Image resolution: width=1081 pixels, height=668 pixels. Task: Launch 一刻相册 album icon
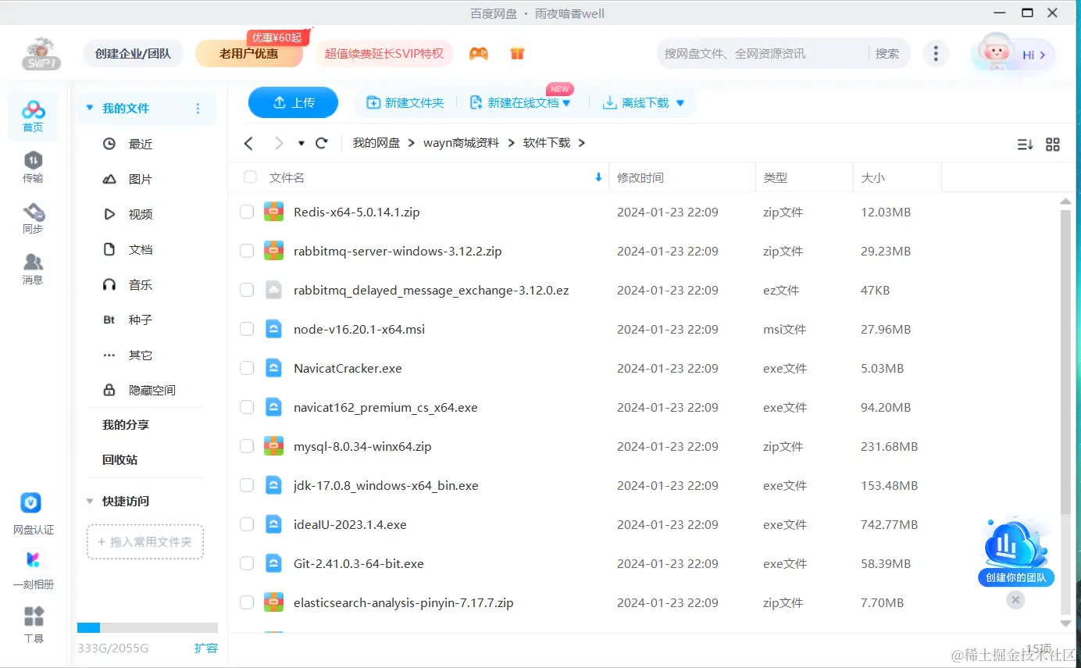pyautogui.click(x=33, y=559)
